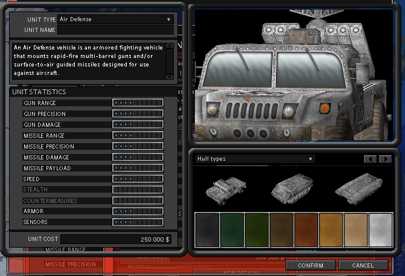
Task: Adjust the Armor stat bar
Action: coord(138,211)
